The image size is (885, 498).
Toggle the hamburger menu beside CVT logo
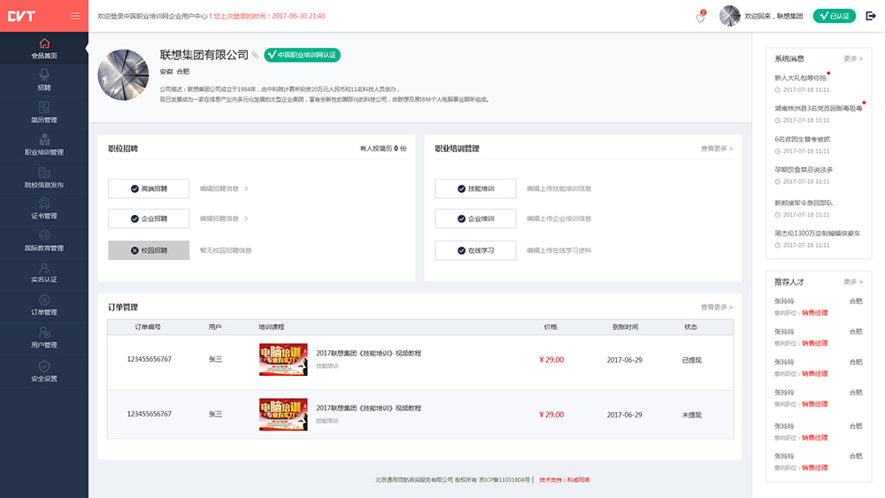tap(75, 16)
